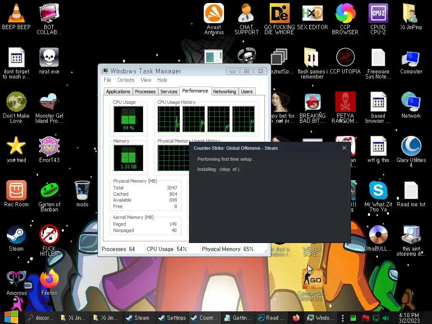This screenshot has width=432, height=324.
Task: Open the View menu in Task Manager
Action: [x=146, y=80]
